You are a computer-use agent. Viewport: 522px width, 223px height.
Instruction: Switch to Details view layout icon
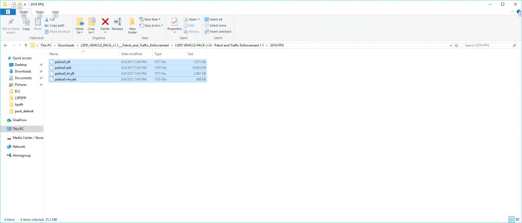(511, 220)
